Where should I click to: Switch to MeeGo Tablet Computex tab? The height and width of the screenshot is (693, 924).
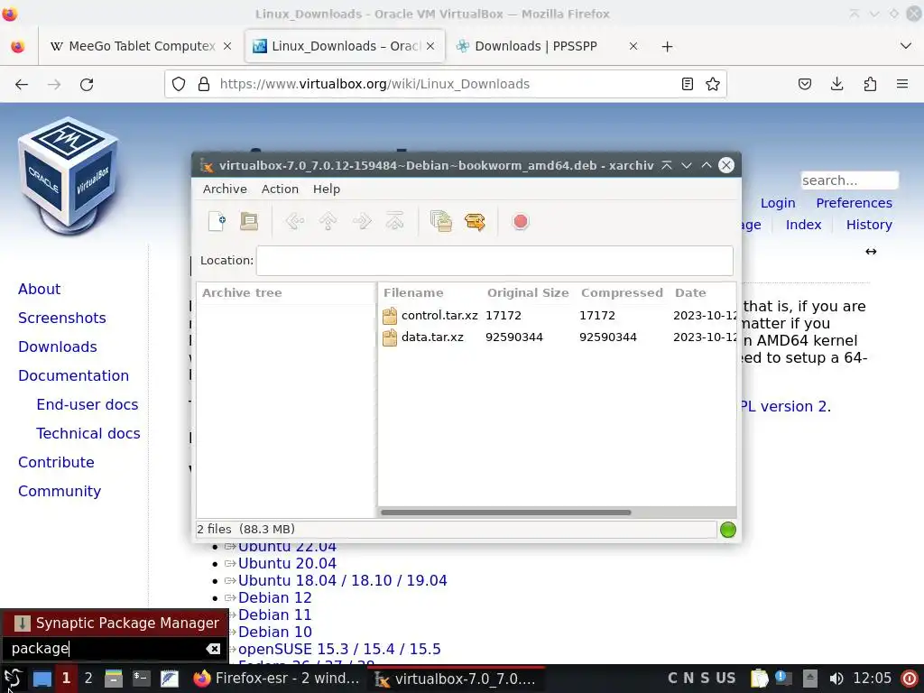coord(140,46)
